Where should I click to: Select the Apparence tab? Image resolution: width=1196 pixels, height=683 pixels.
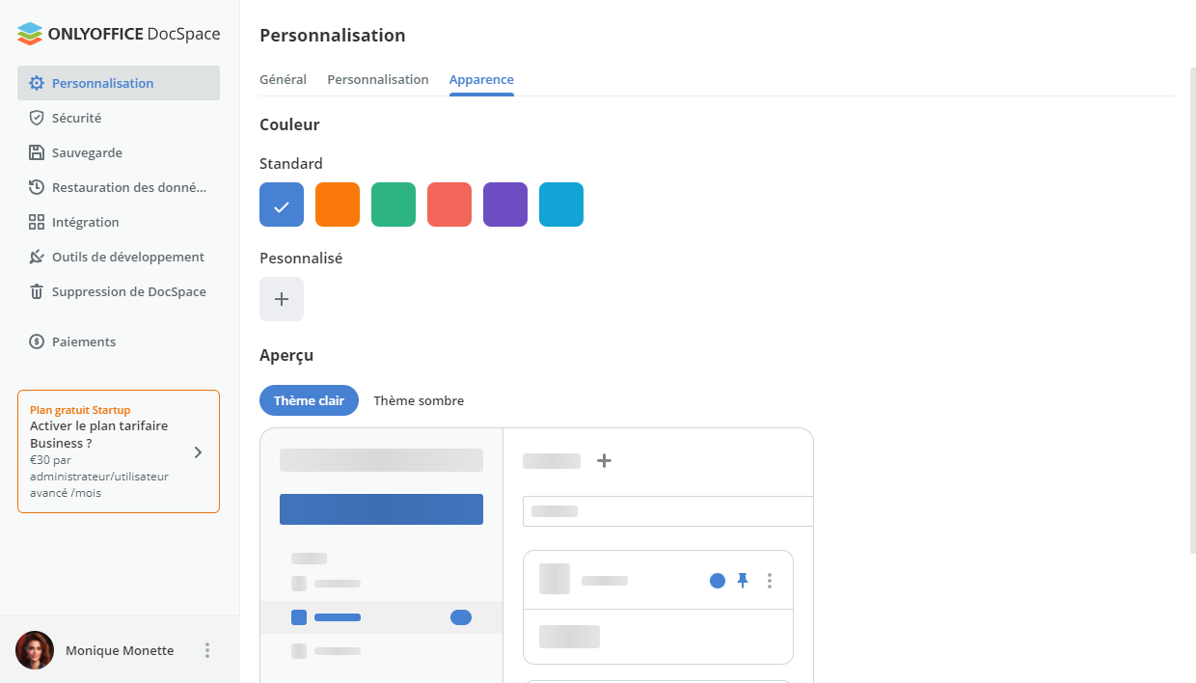tap(481, 79)
